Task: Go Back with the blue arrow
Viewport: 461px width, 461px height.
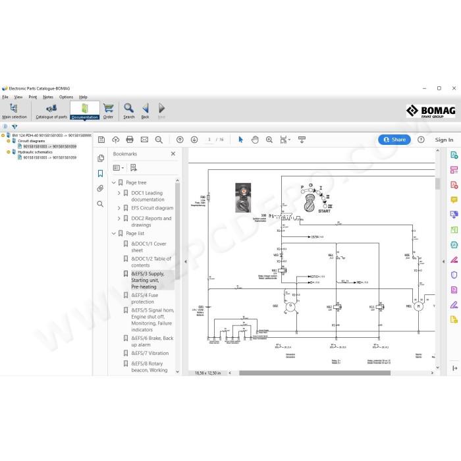Action: tap(146, 111)
